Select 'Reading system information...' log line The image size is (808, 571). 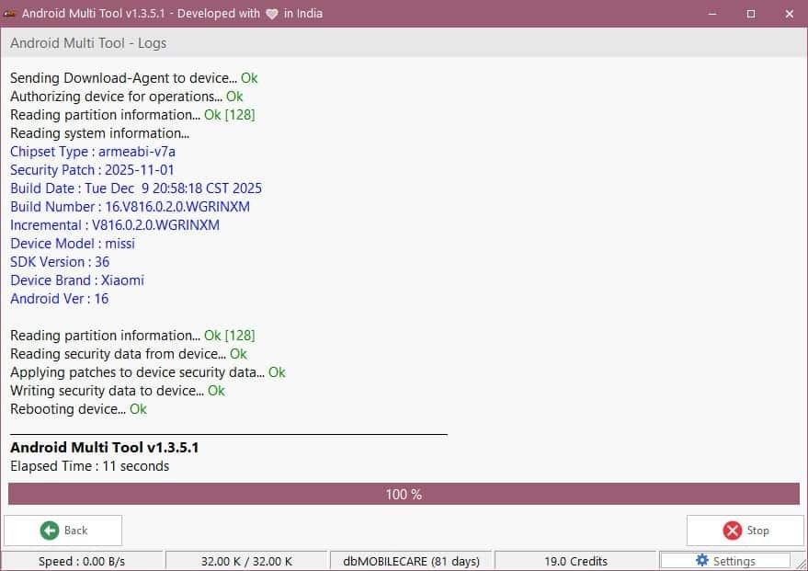coord(99,133)
